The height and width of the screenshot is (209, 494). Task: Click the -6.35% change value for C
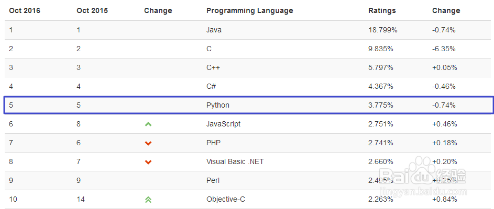444,49
